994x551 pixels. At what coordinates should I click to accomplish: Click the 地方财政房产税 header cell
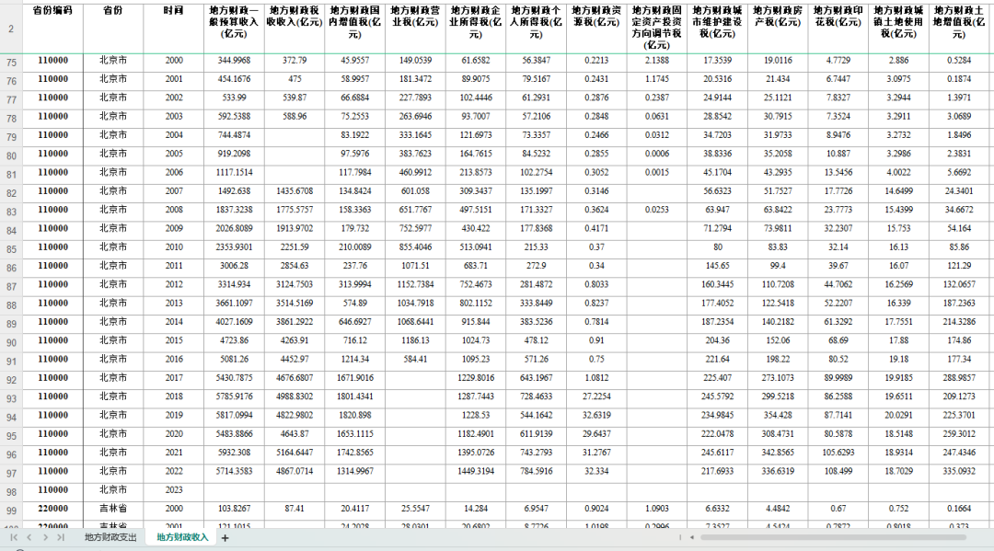point(778,22)
